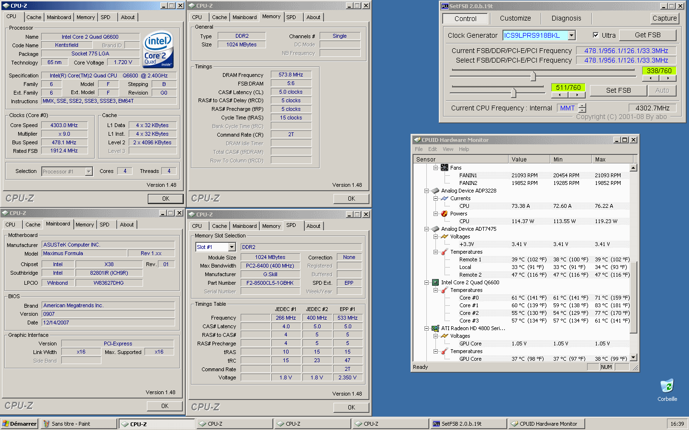Viewport: 689px width, 430px height.
Task: Click the Fans icon in Hardware Monitor tree
Action: click(445, 168)
